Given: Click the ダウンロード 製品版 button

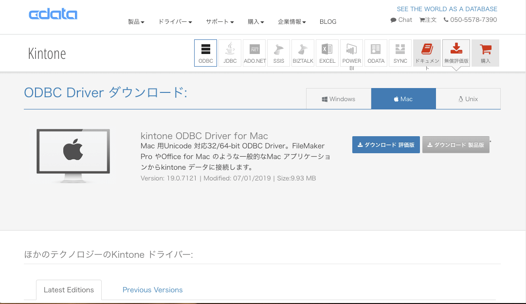Looking at the screenshot, I should 456,145.
